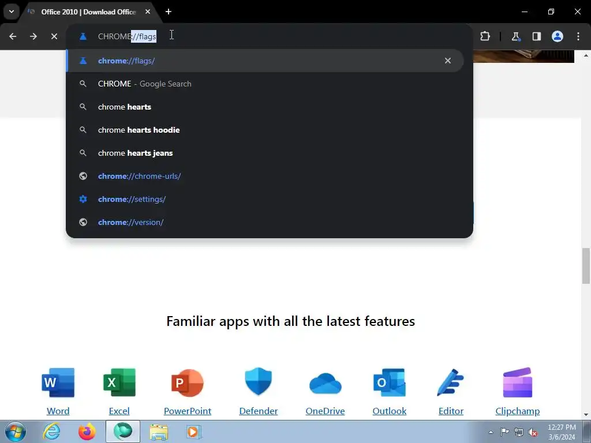Open the profile avatar menu

tap(558, 36)
